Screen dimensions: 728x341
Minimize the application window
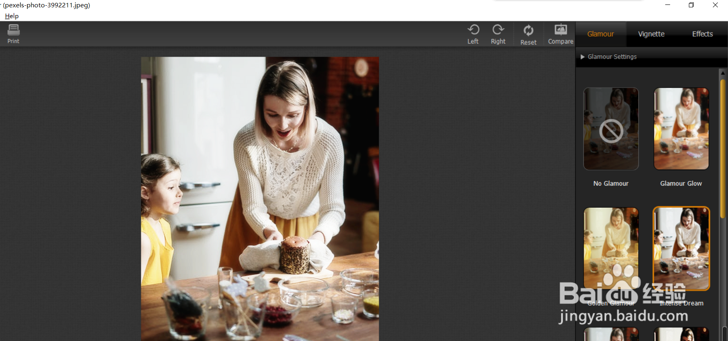[x=668, y=5]
